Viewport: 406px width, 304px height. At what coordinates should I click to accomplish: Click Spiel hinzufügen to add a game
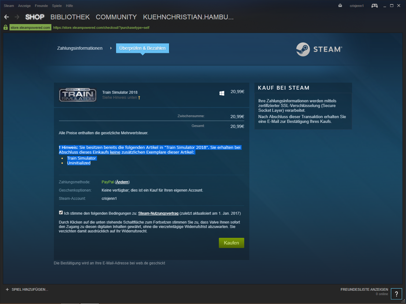click(x=27, y=289)
